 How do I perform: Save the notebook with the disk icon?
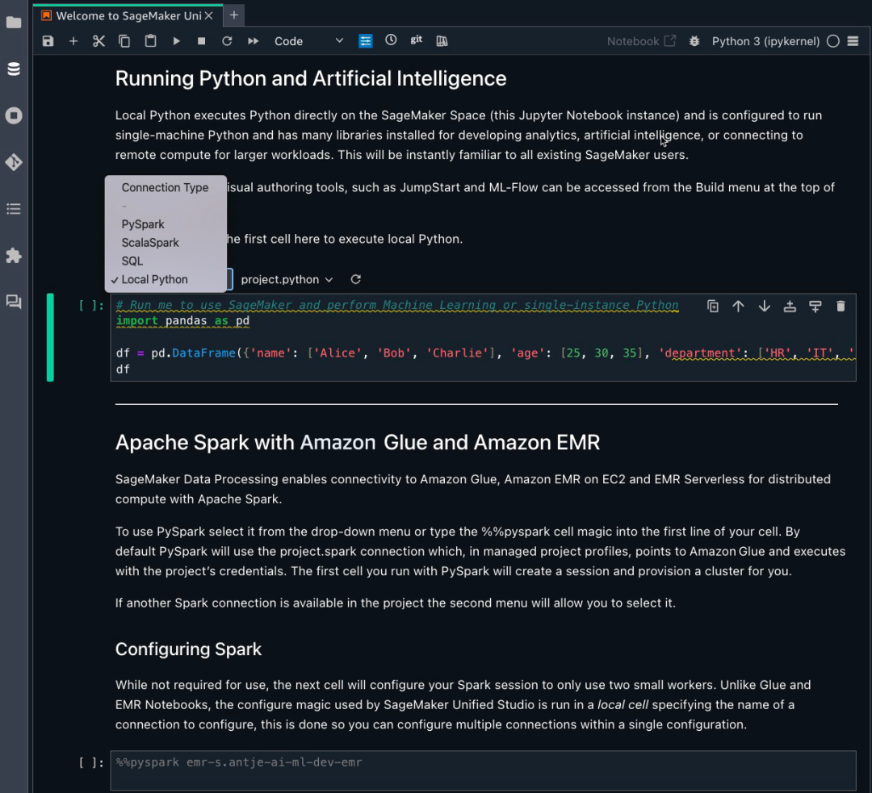point(48,41)
